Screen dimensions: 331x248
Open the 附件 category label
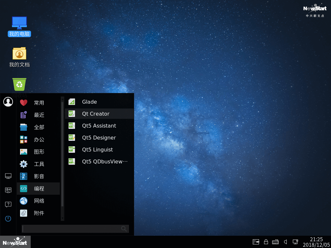coord(39,213)
